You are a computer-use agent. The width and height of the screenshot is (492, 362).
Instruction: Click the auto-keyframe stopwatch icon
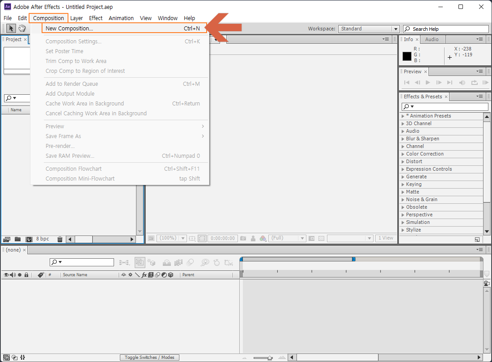point(216,262)
